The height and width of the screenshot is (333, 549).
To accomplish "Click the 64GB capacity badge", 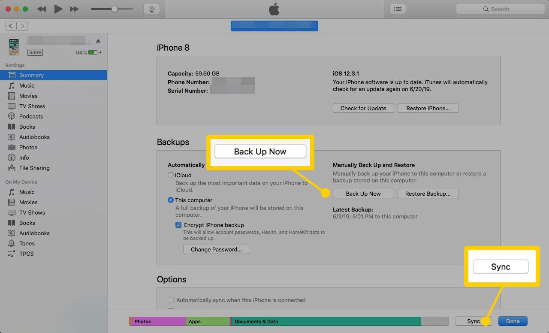I will [35, 52].
